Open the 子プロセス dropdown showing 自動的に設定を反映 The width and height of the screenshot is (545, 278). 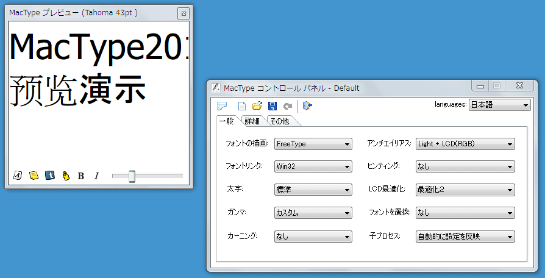tap(465, 237)
